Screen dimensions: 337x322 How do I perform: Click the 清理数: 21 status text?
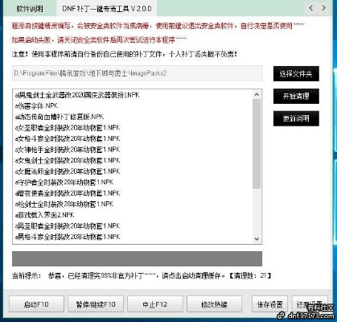pos(250,275)
